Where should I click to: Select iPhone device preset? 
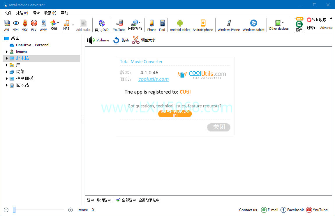(x=151, y=25)
